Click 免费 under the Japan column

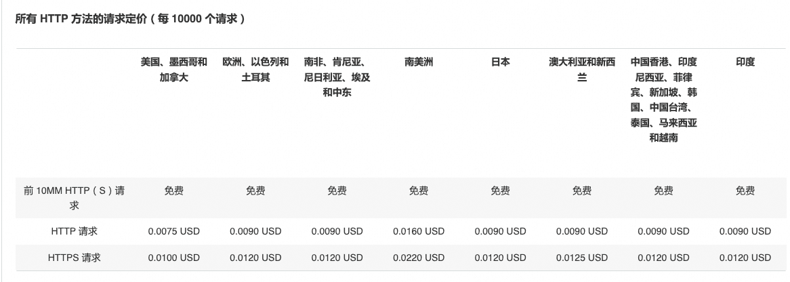point(500,190)
